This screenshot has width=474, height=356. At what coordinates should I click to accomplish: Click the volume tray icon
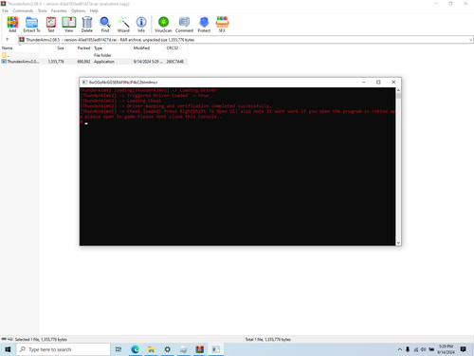(x=424, y=349)
